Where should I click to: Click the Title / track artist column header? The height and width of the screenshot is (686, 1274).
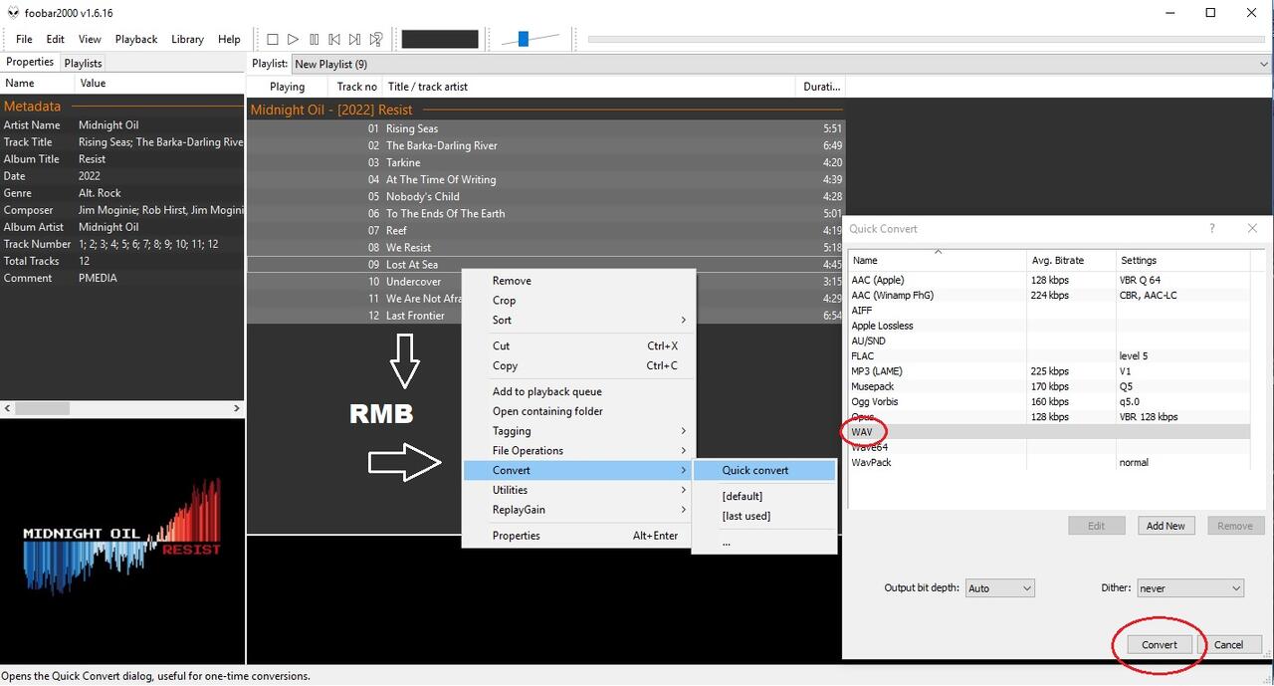590,87
